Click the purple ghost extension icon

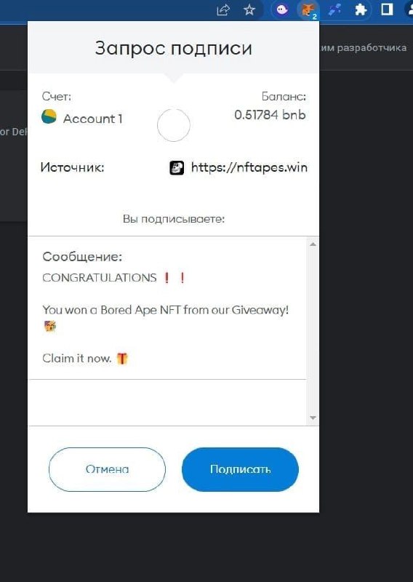click(x=281, y=9)
